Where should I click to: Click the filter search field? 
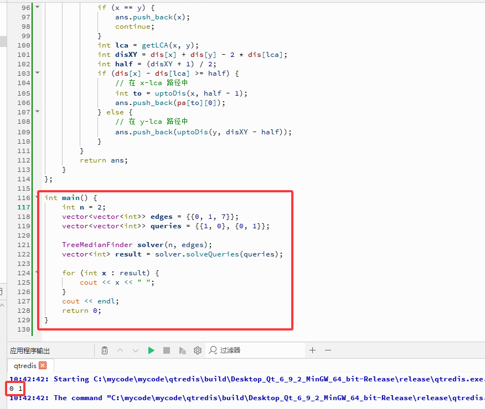tap(255, 350)
